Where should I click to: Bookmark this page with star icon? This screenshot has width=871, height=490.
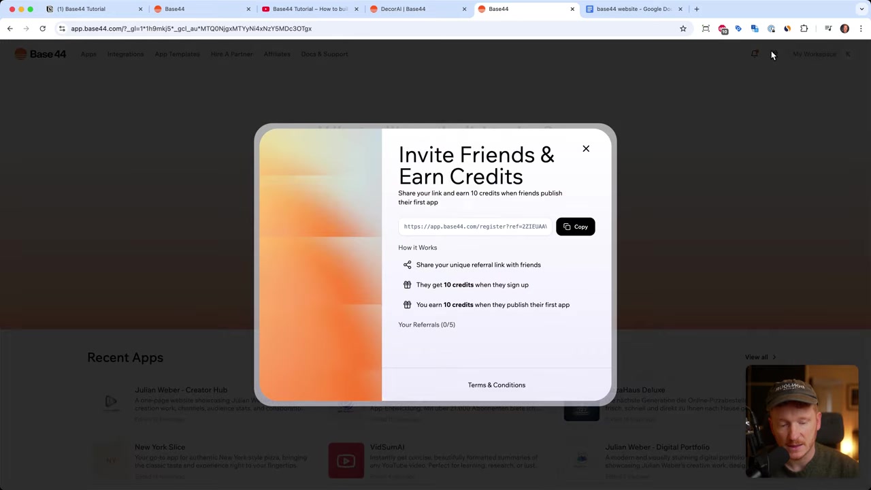pyautogui.click(x=683, y=29)
